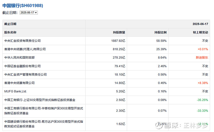Viewport: 214px width, 132px height.
Task: Click the 2025-06-17 date in table header
Action: [x=200, y=24]
